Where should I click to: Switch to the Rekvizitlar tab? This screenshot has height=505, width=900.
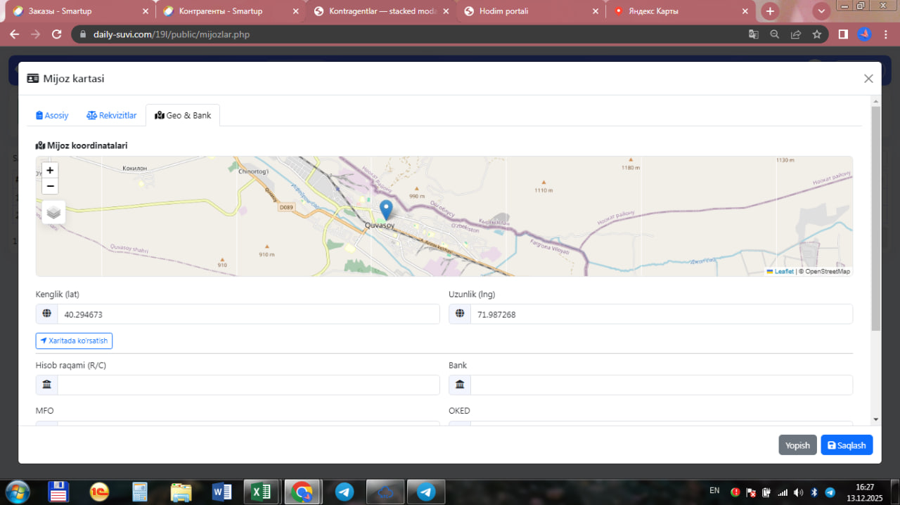(112, 115)
